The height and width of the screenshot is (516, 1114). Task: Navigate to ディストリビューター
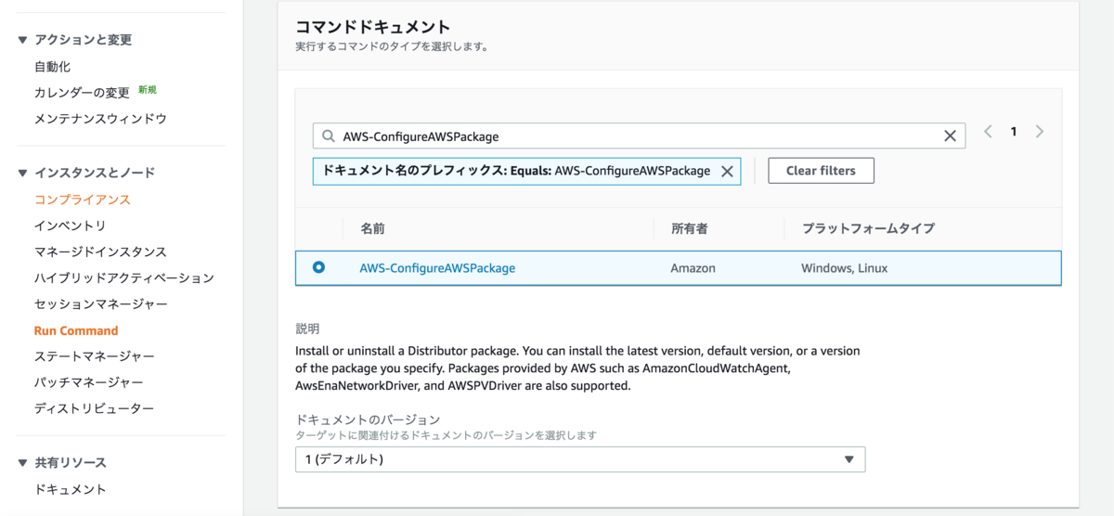94,408
